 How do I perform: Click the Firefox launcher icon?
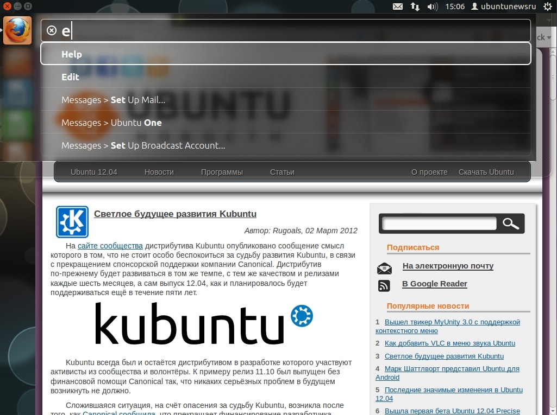pos(17,30)
